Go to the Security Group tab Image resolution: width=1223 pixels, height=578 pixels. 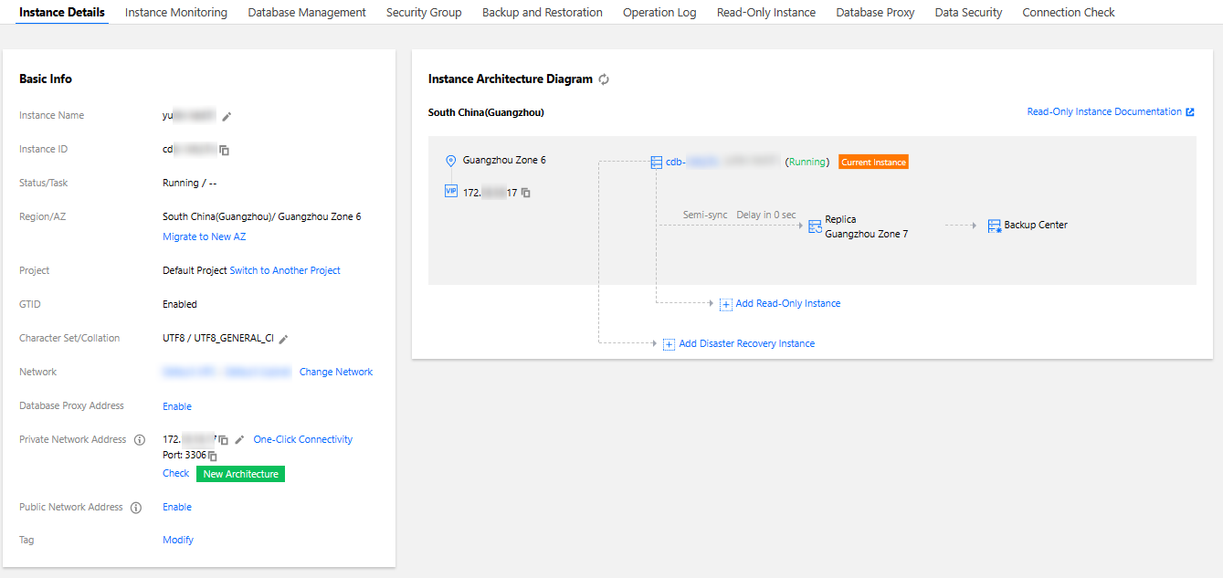424,13
